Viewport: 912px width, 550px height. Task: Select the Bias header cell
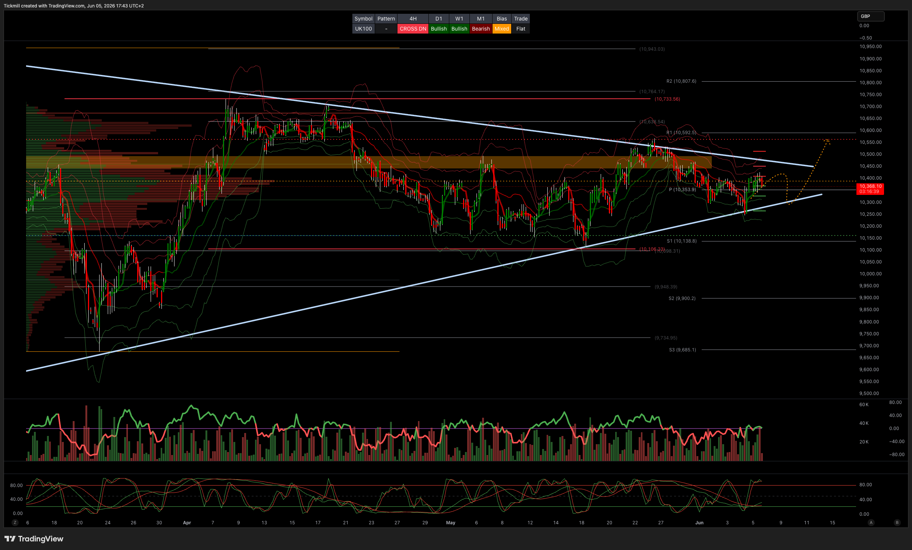pos(501,19)
